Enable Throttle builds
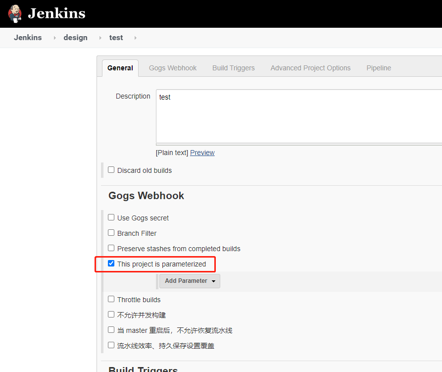Image resolution: width=442 pixels, height=372 pixels. click(111, 299)
